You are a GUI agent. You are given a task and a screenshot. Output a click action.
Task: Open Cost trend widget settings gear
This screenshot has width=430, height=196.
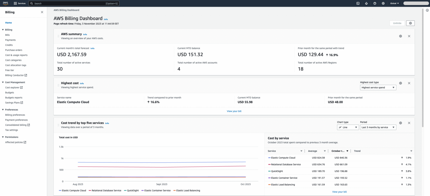coord(400,123)
